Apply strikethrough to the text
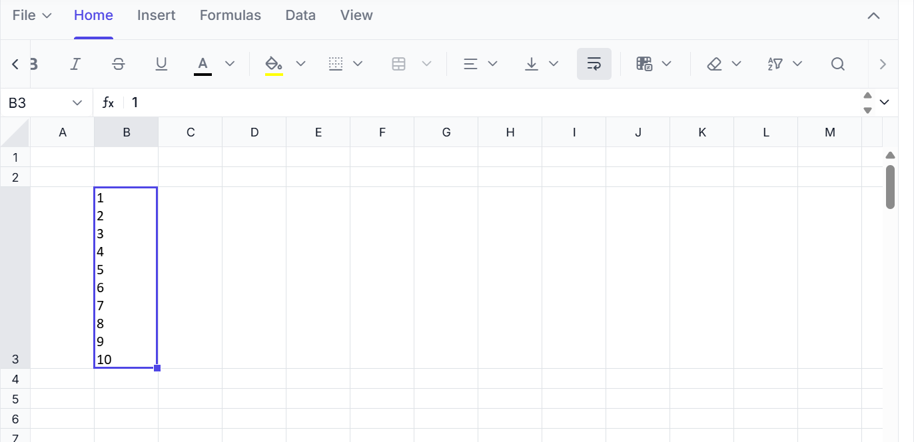Image resolution: width=914 pixels, height=442 pixels. click(x=118, y=64)
